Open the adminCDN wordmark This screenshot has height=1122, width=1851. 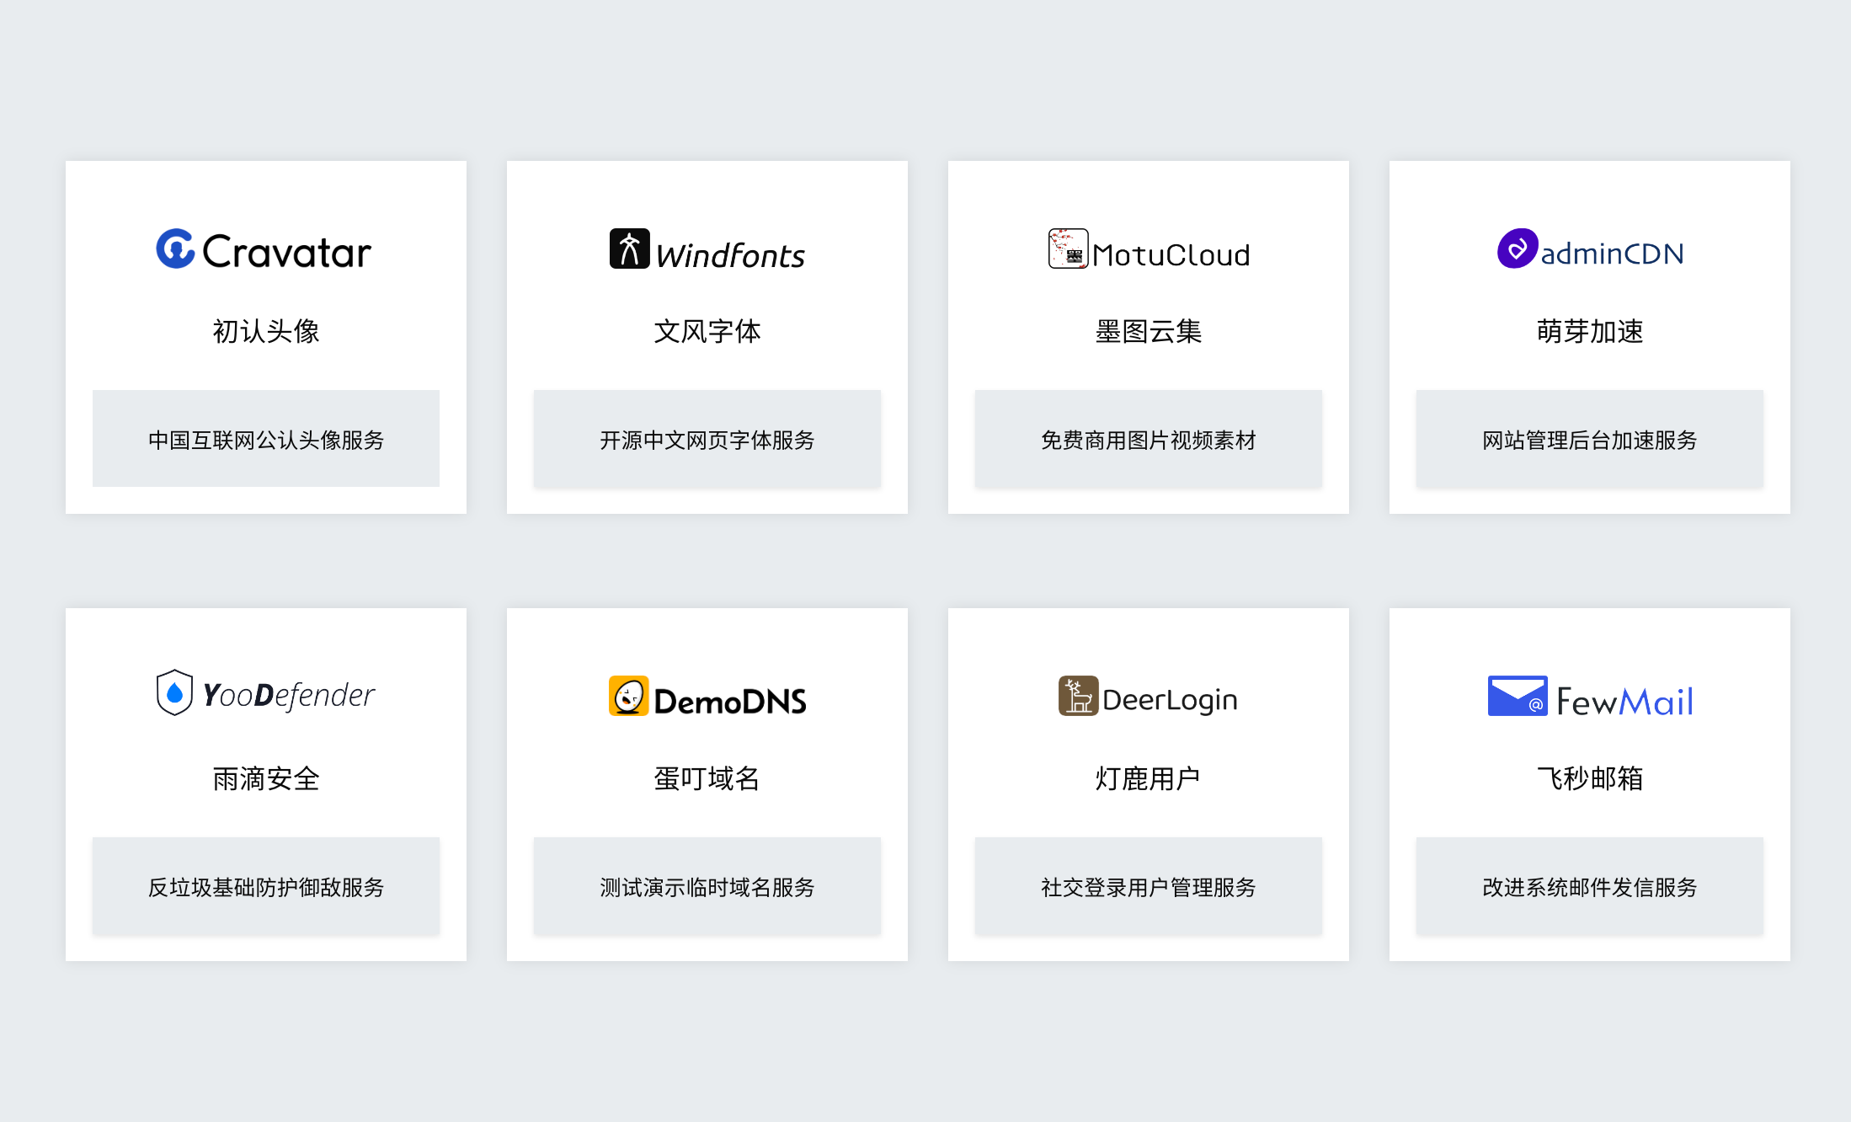pos(1612,254)
